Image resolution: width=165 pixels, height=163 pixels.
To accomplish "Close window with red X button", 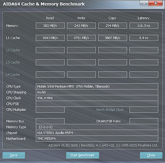I will [x=155, y=3].
